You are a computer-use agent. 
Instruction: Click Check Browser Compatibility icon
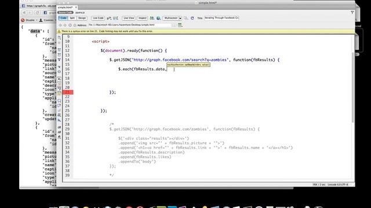[x=109, y=18]
